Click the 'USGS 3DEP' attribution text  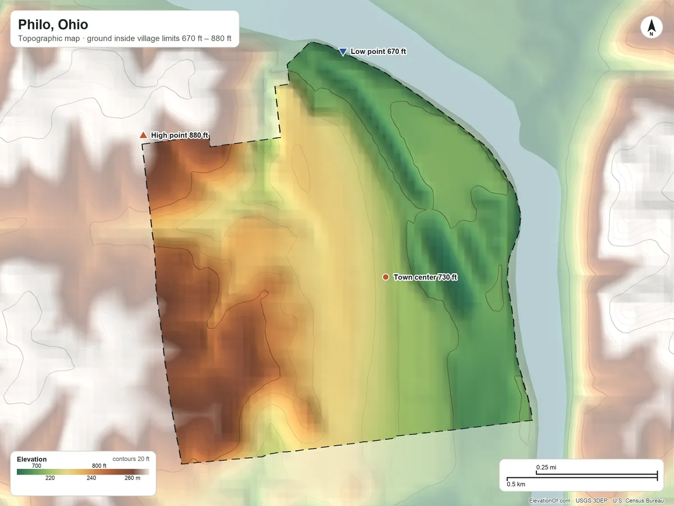tap(591, 500)
